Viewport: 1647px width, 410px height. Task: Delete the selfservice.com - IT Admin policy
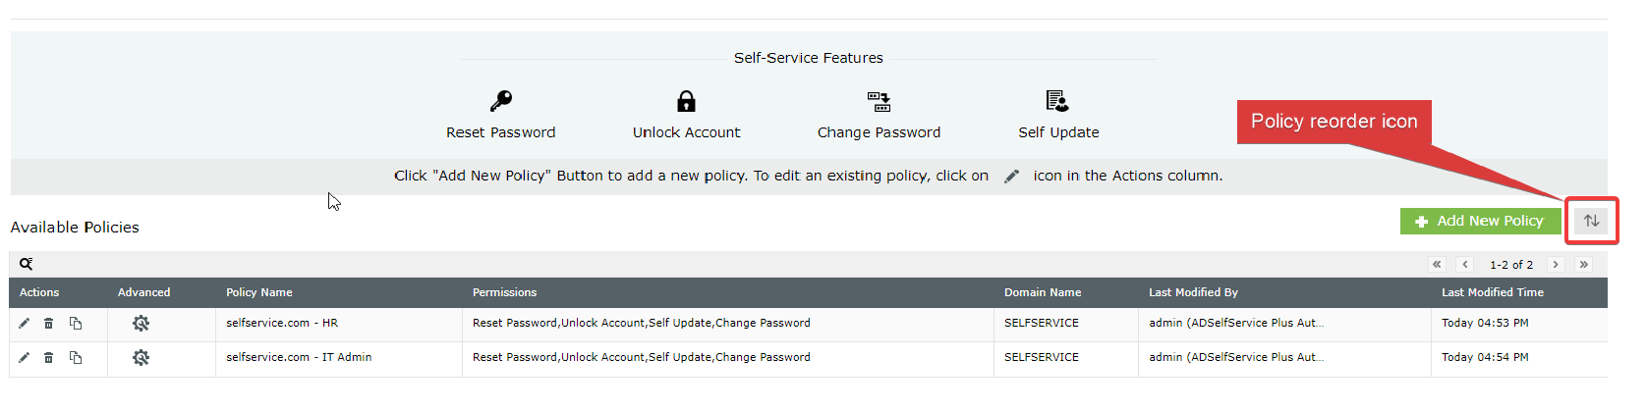pos(48,357)
